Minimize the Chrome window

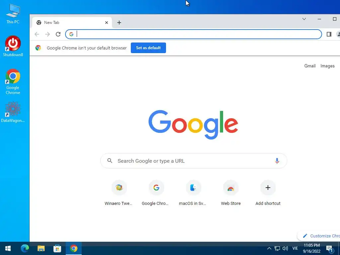click(319, 19)
